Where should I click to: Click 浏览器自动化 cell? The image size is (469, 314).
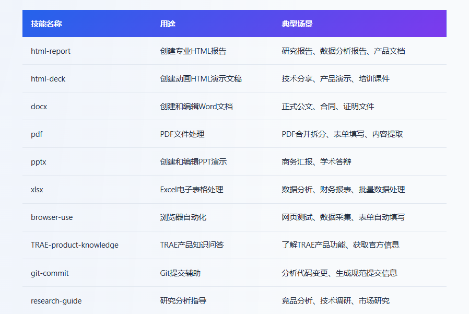click(183, 217)
